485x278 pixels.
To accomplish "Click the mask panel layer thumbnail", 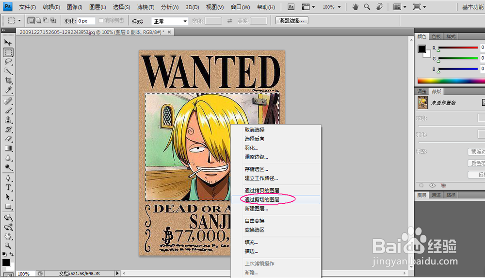I will [422, 102].
